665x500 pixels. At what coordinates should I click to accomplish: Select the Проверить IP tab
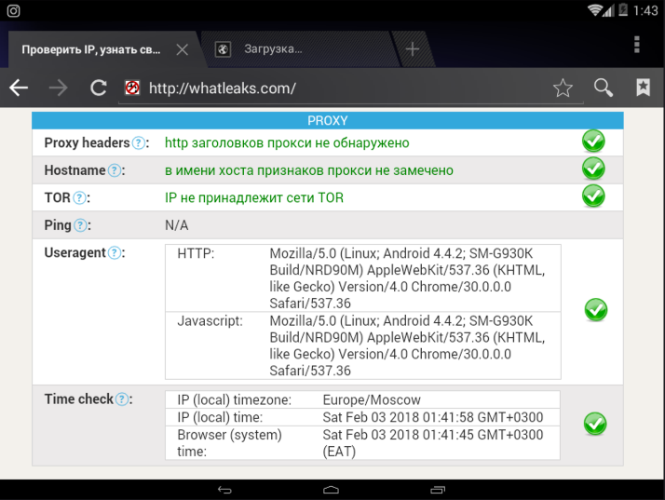(x=91, y=49)
